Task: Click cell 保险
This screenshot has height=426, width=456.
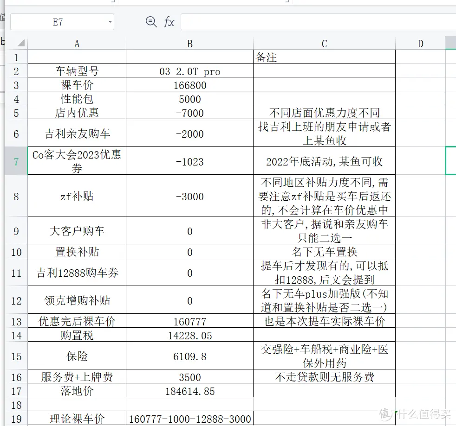Action: 77,356
